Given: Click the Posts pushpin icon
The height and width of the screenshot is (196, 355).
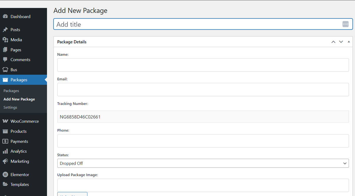Looking at the screenshot, I should coord(5,30).
